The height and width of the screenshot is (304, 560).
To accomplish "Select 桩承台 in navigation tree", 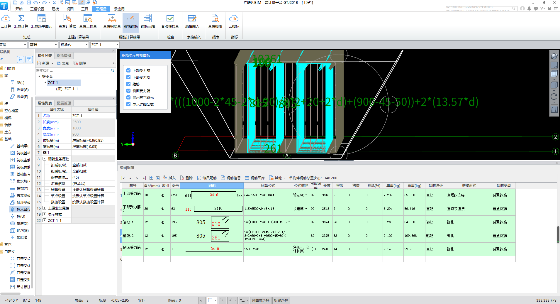I will 21,209.
